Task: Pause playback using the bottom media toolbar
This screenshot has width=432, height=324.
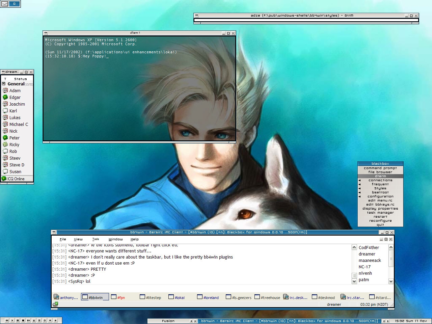Action: 18,320
